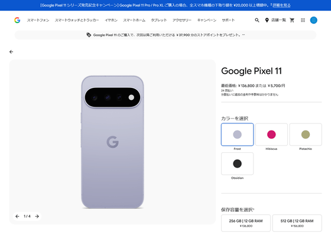Click the store location pin icon
This screenshot has width=331, height=239.
267,20
